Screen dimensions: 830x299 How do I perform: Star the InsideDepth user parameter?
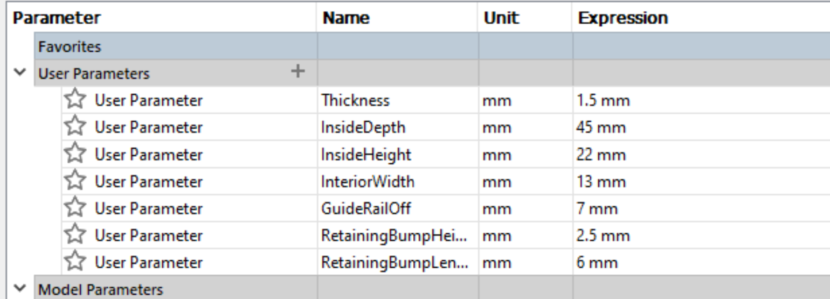tap(75, 127)
